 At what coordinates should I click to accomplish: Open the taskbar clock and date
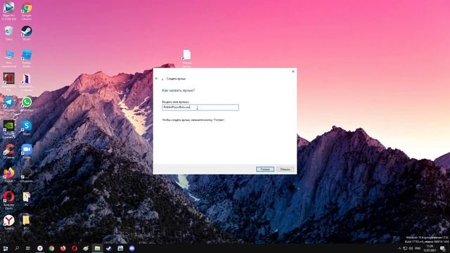(x=430, y=248)
